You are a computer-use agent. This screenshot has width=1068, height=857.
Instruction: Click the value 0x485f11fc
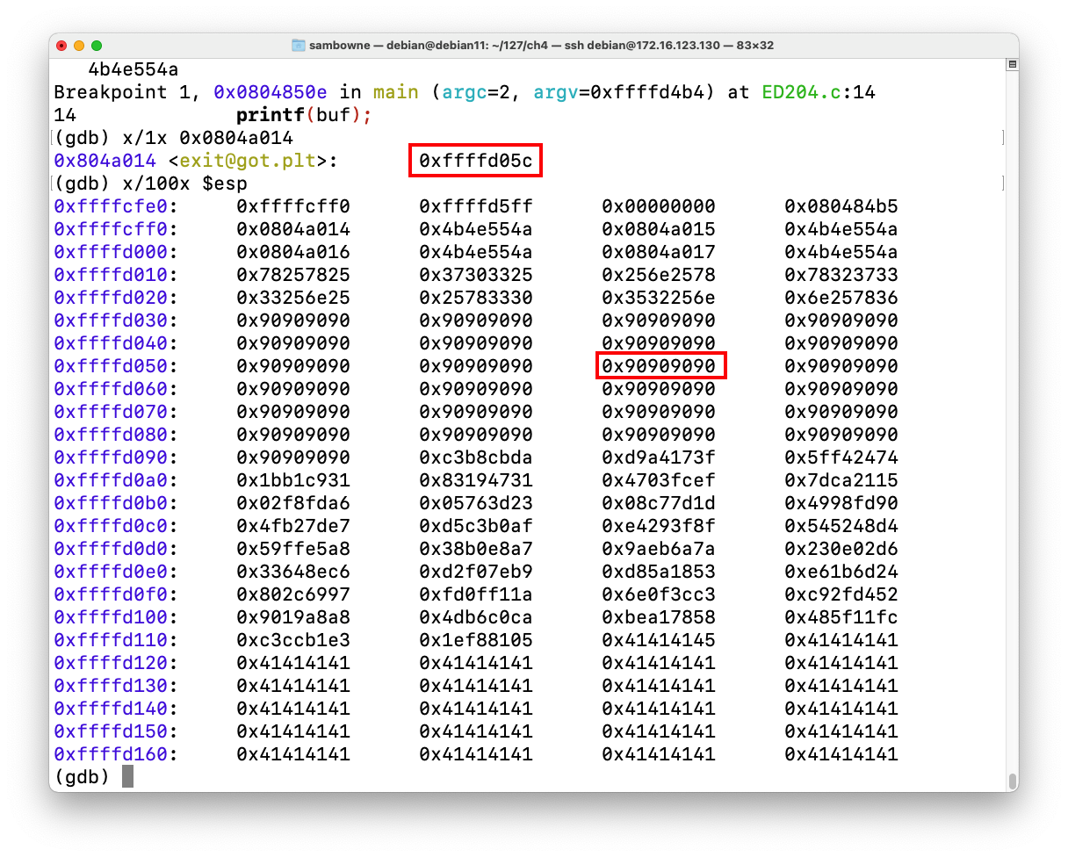(841, 617)
